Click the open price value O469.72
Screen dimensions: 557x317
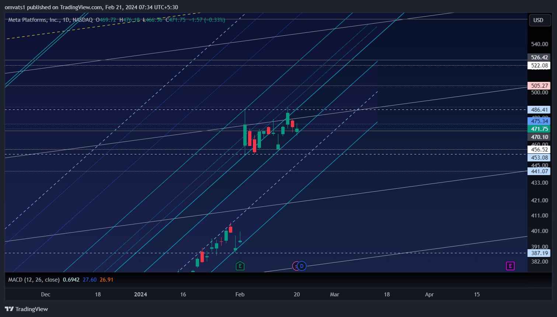106,20
